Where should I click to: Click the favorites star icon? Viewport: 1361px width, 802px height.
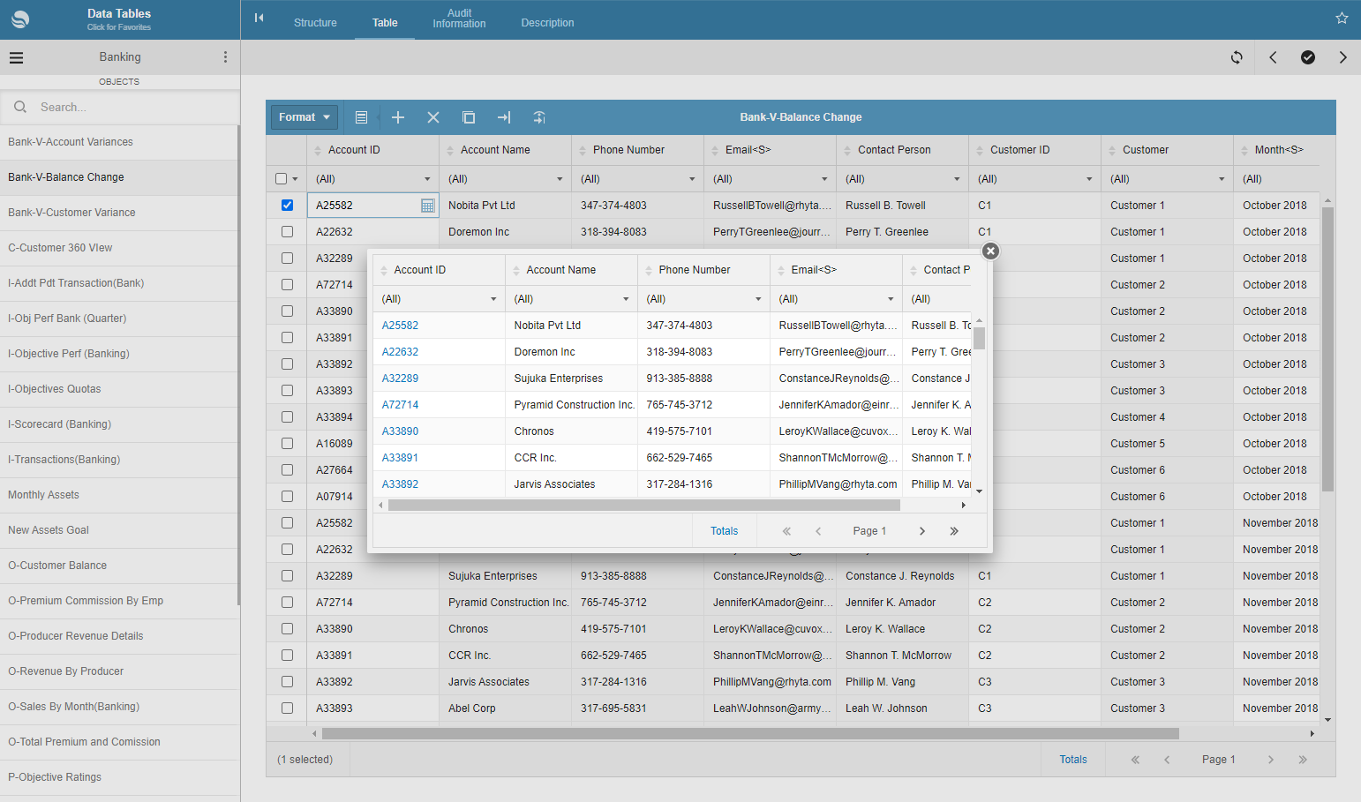point(1342,19)
